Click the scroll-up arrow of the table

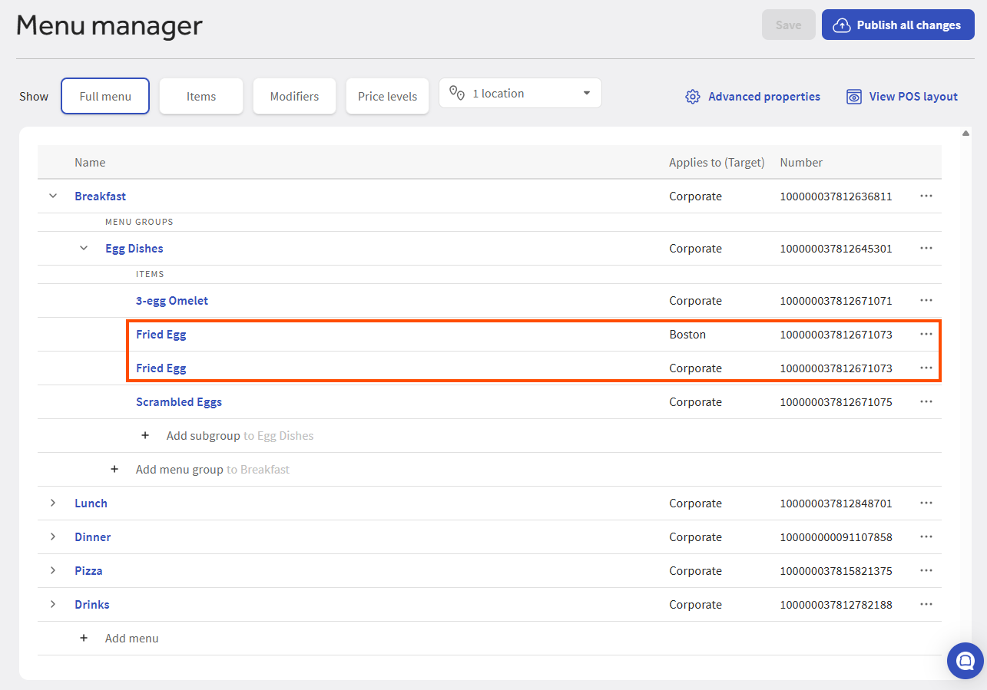click(965, 134)
